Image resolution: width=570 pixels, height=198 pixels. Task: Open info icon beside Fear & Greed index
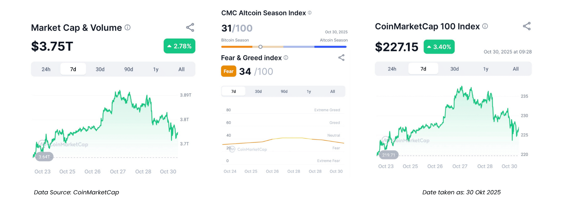point(286,58)
